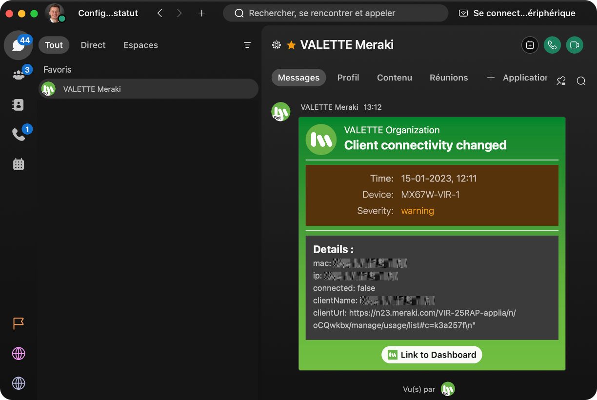Open the Contenu tab
Screen dimensions: 597x400
394,77
